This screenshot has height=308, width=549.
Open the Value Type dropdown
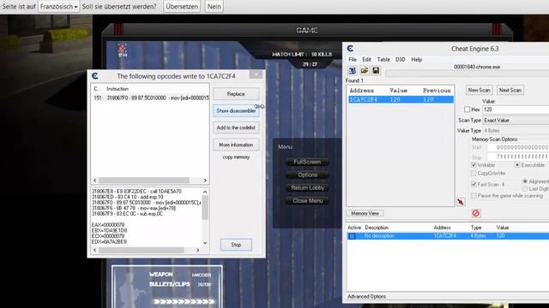[516, 131]
